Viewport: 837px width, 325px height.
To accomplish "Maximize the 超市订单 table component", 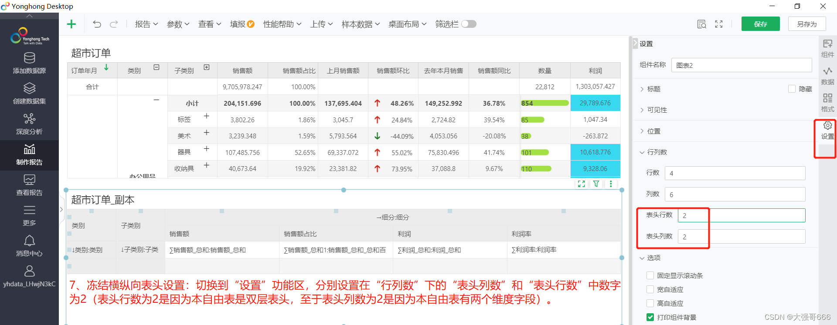I will click(x=581, y=184).
